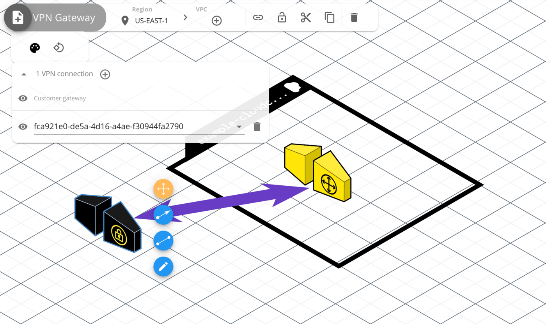The image size is (546, 324).
Task: Open the fca921e0-de5a-4d16 gateway dropdown
Action: point(139,127)
